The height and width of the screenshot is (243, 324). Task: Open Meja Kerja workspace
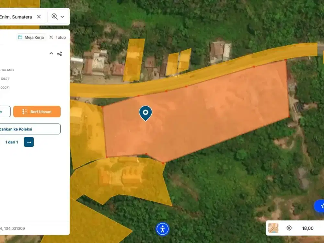point(31,37)
